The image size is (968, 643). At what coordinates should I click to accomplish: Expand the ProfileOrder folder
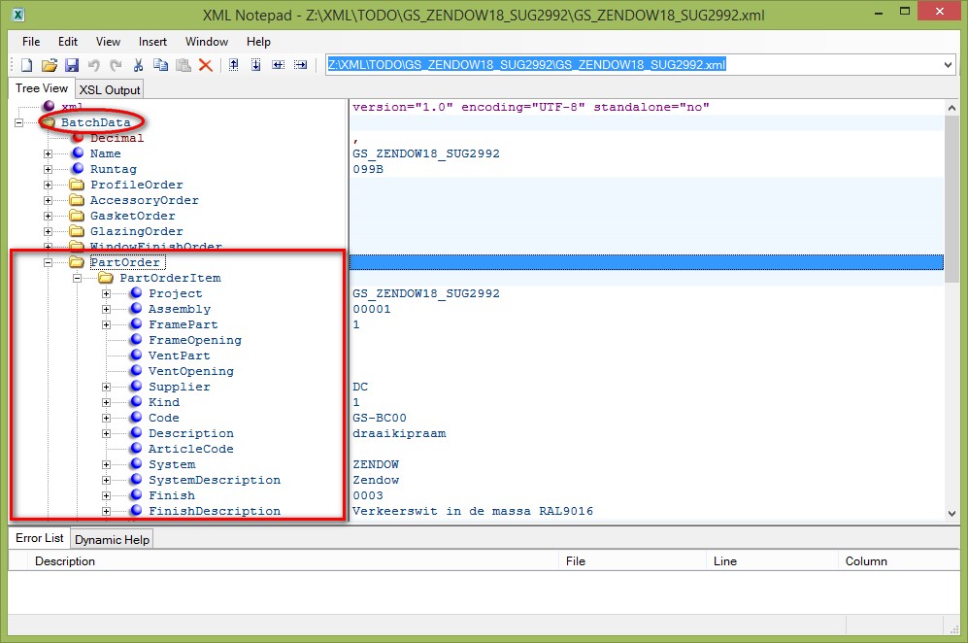[49, 185]
